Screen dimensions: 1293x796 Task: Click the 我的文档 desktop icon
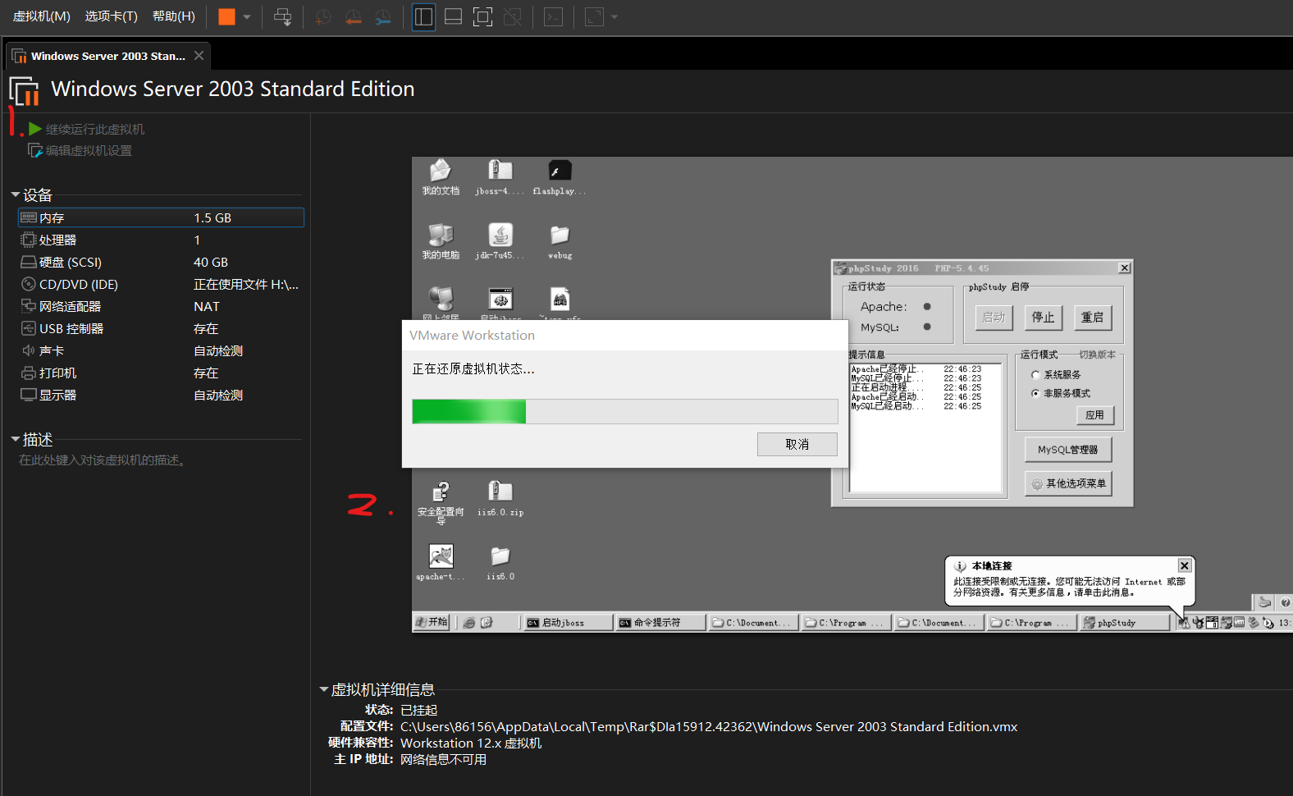[441, 176]
